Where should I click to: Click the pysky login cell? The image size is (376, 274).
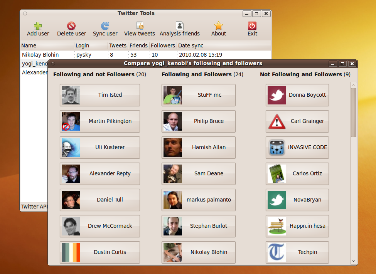click(x=84, y=55)
